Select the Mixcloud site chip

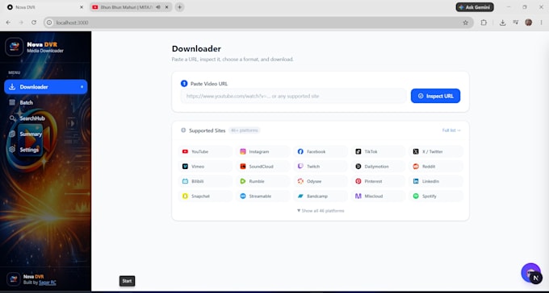coord(378,196)
